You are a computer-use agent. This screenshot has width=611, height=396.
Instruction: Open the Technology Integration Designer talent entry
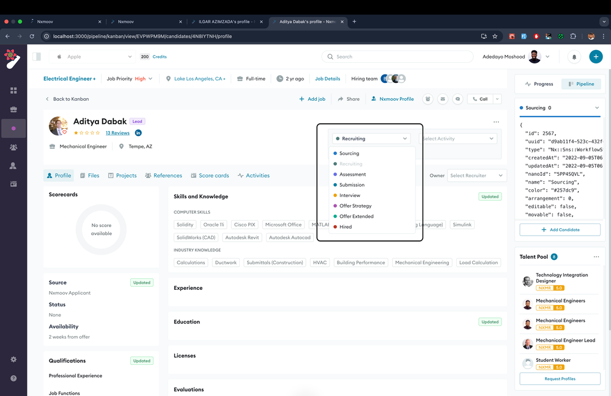pos(560,281)
